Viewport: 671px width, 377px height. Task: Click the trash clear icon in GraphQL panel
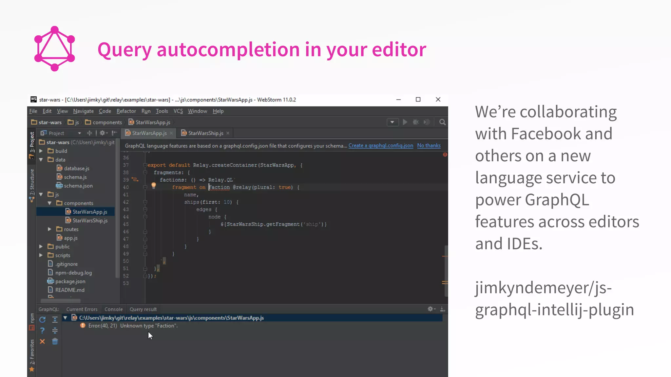[x=55, y=342]
